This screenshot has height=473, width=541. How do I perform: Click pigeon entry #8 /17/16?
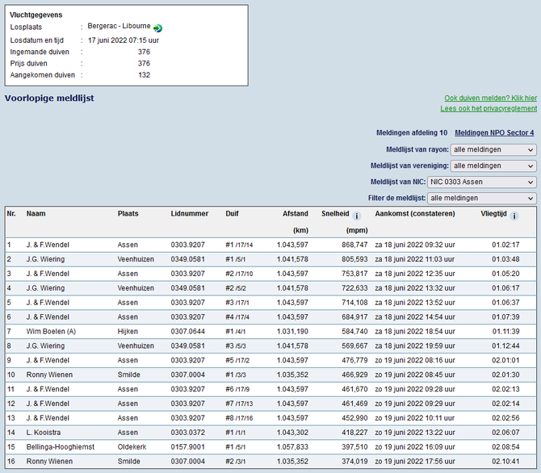(x=239, y=418)
